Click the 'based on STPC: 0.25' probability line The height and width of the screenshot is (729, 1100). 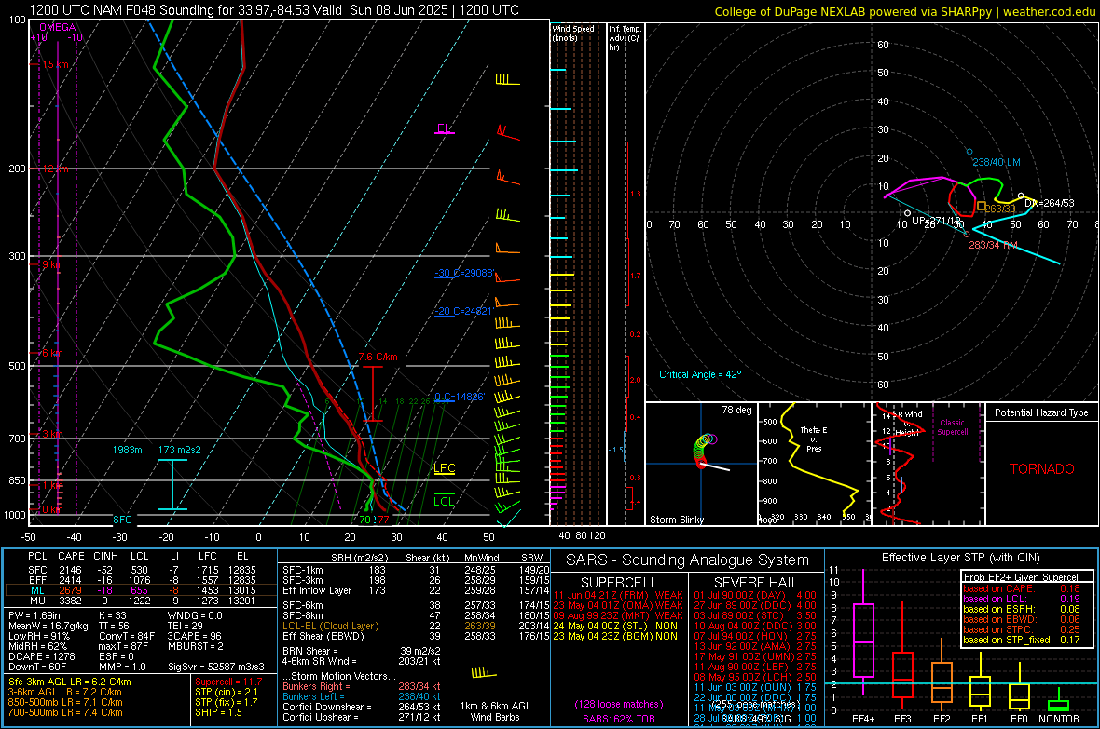pyautogui.click(x=1022, y=629)
